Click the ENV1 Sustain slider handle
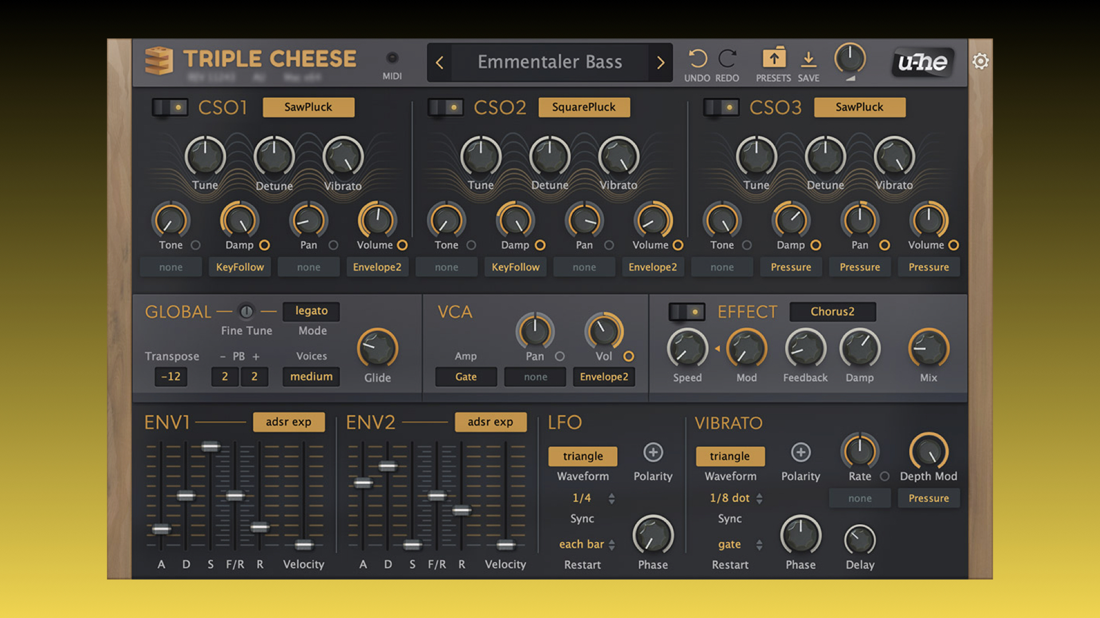This screenshot has height=618, width=1100. tap(210, 447)
